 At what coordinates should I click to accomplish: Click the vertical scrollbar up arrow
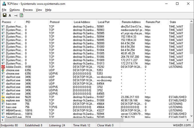(x=191, y=21)
